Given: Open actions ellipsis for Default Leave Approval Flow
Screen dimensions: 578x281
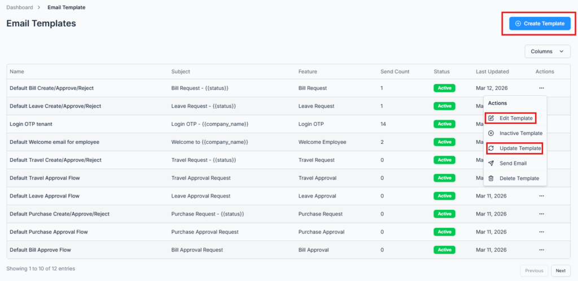Looking at the screenshot, I should tap(541, 196).
